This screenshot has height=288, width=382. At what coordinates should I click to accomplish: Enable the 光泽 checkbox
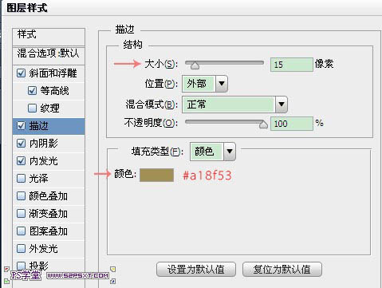click(21, 178)
